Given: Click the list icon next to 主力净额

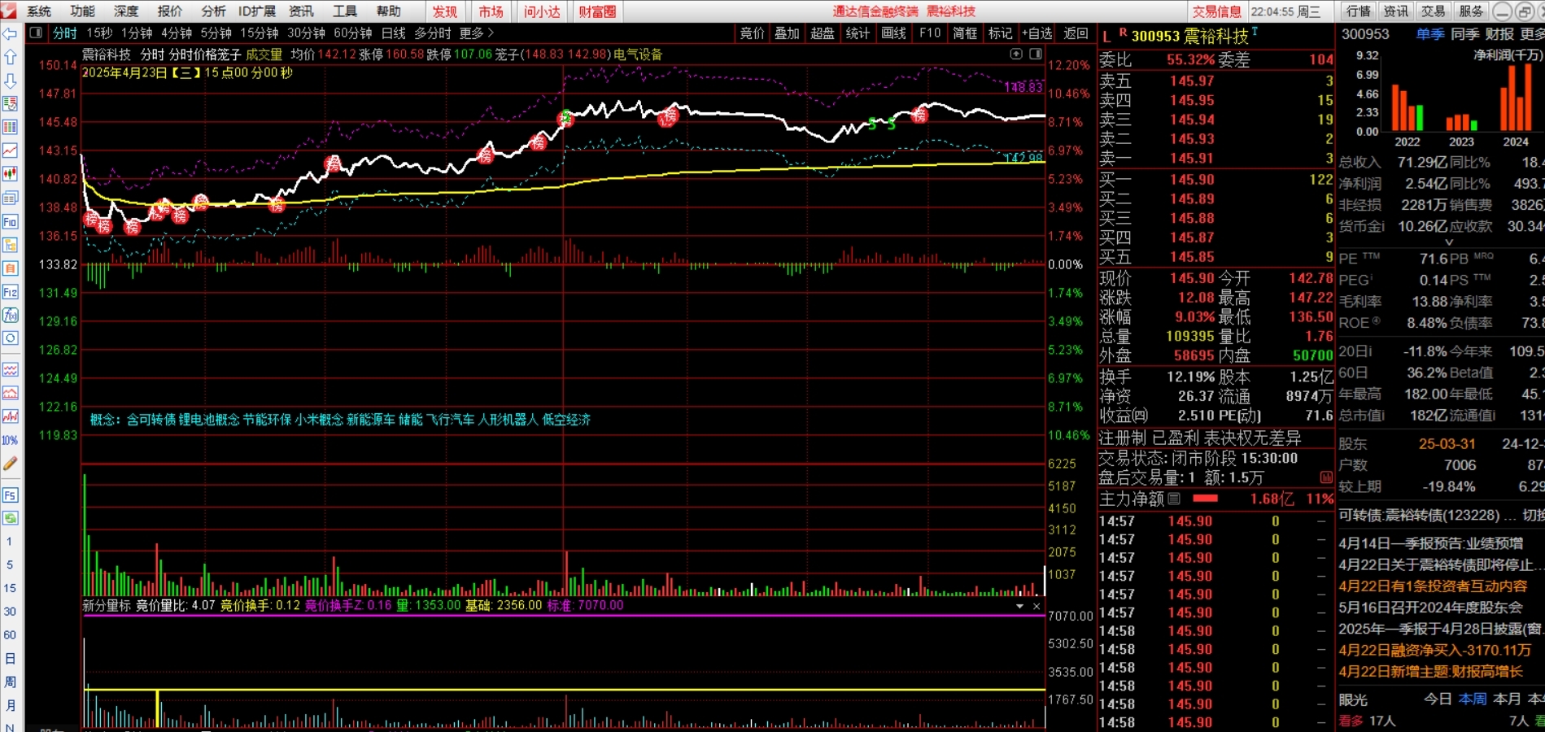Looking at the screenshot, I should click(1174, 499).
